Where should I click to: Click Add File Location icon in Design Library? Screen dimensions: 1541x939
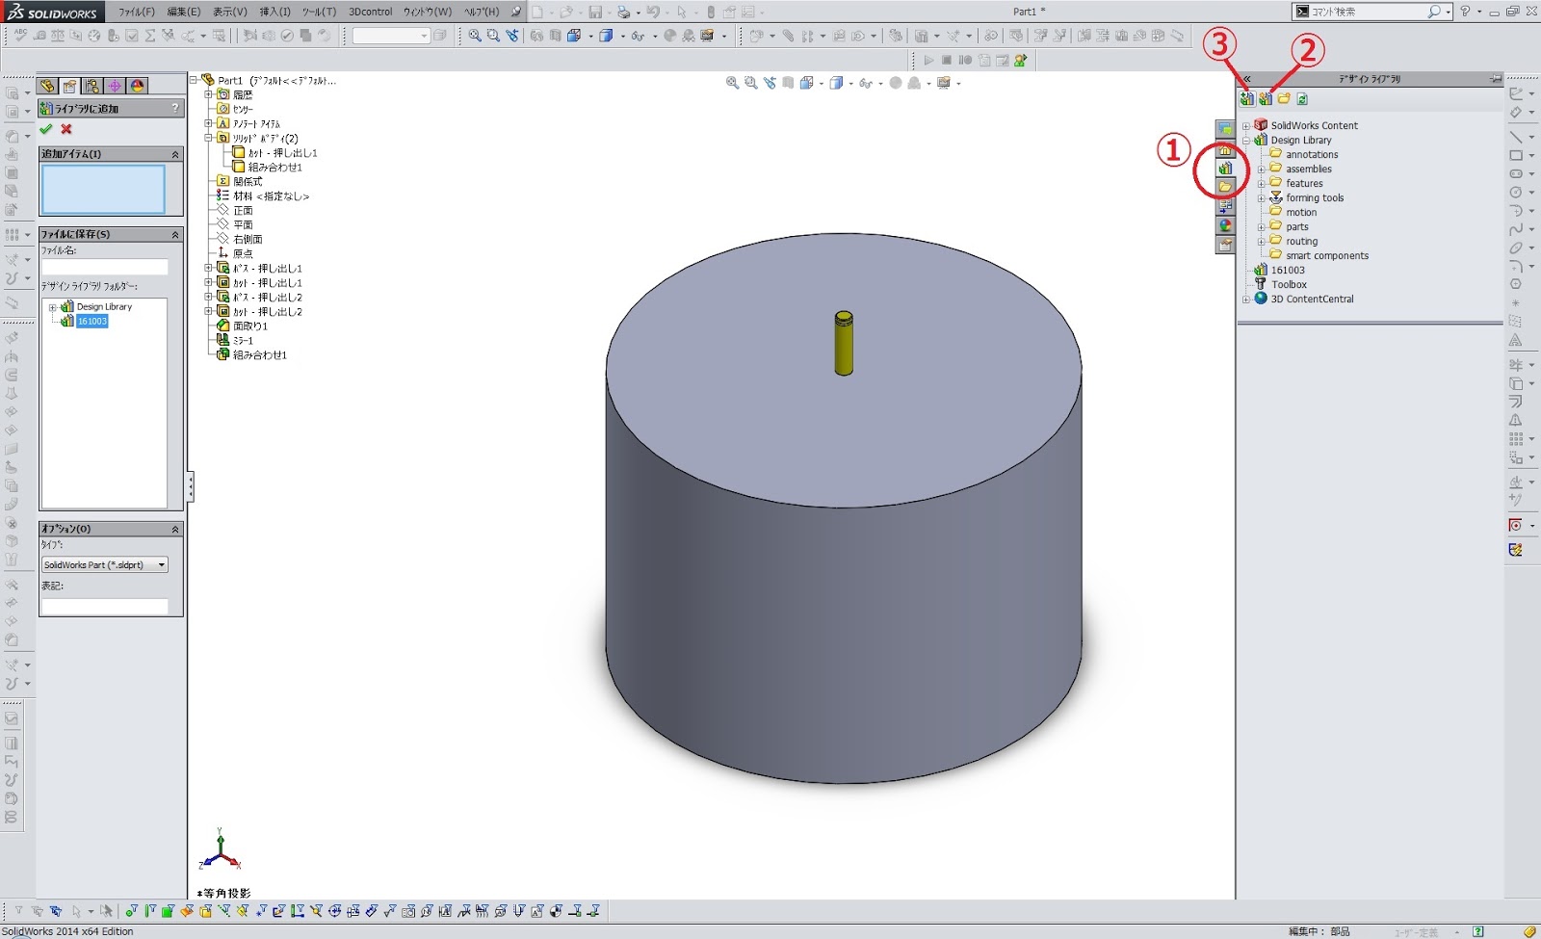pos(1266,98)
